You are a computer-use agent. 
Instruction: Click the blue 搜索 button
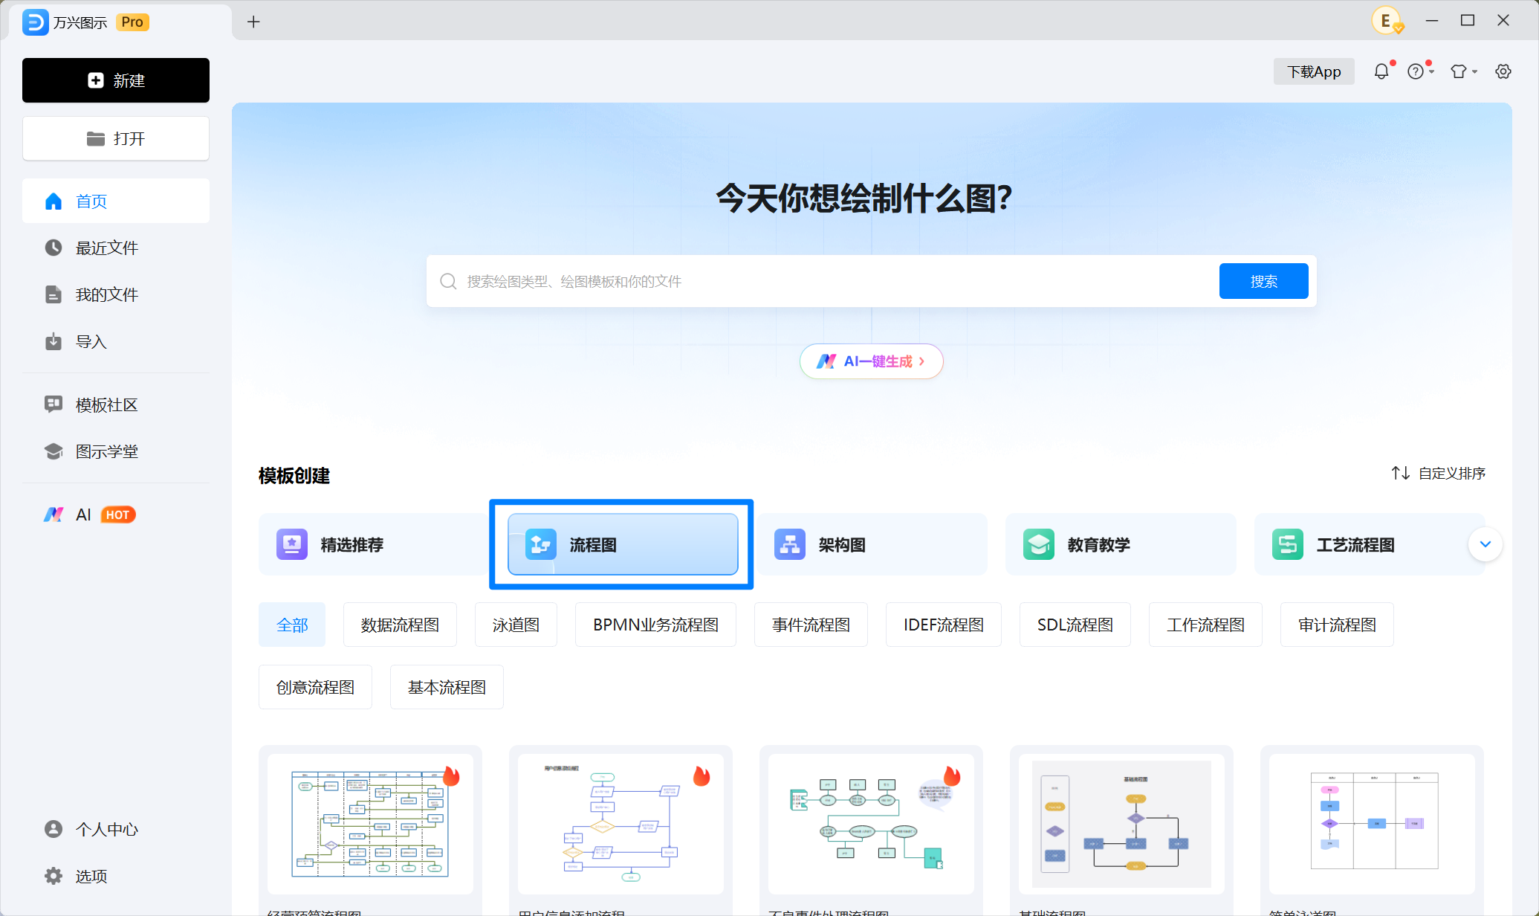[x=1263, y=281]
